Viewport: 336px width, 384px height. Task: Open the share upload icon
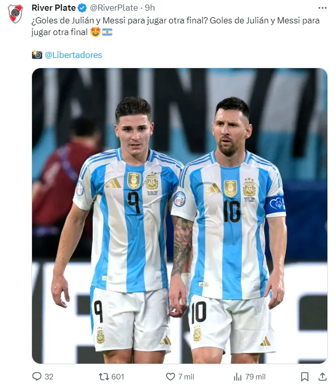pyautogui.click(x=323, y=377)
